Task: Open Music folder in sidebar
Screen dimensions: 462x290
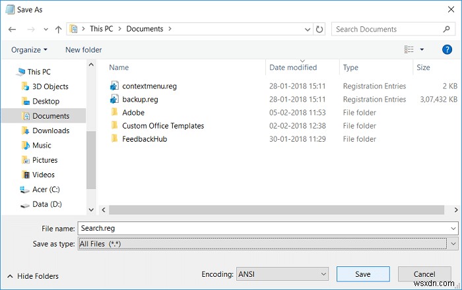Action: coord(42,145)
